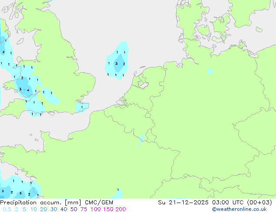Click the CMC/GEM model label

point(99,203)
